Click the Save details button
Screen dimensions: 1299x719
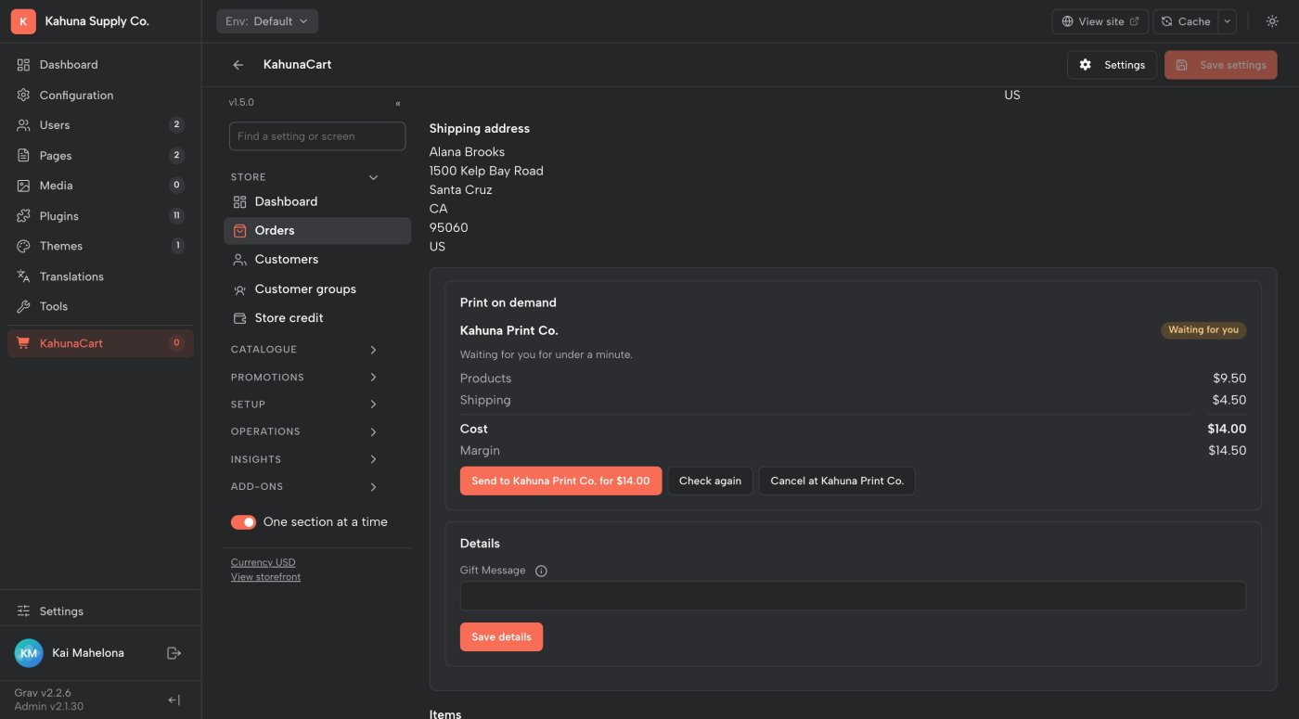[501, 637]
